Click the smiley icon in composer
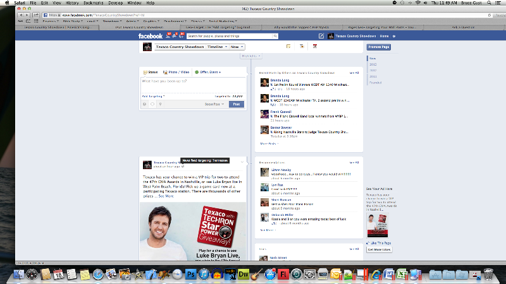Screen dimensions: 506x284 pyautogui.click(x=145, y=104)
